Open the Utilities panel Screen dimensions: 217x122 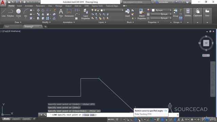[188, 13]
